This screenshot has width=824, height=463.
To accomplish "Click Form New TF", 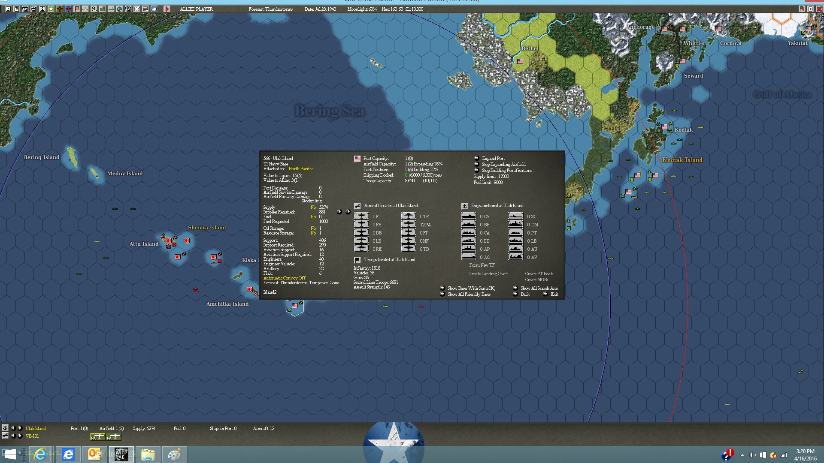I will click(482, 265).
